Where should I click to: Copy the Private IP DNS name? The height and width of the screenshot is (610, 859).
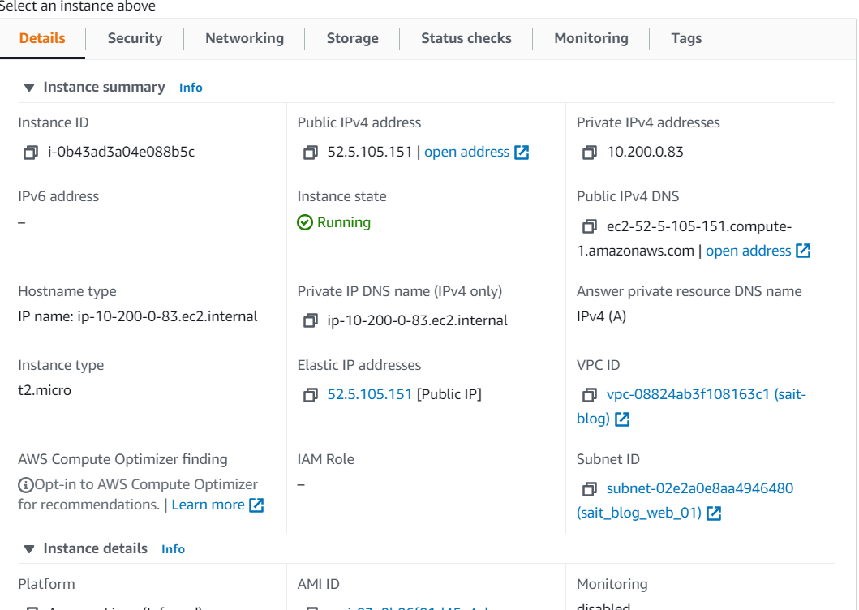(x=310, y=320)
